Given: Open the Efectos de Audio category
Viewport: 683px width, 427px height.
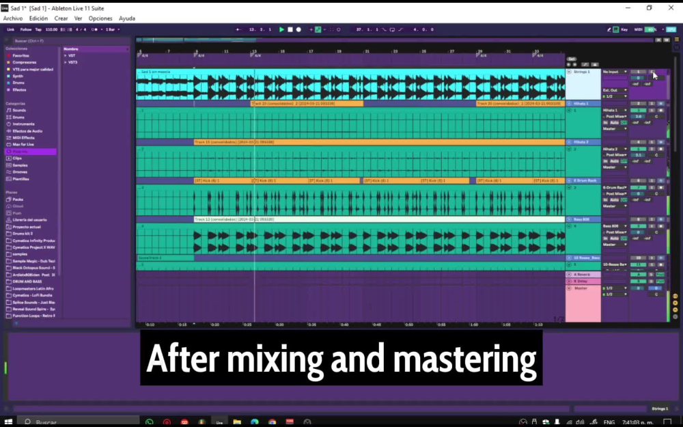Looking at the screenshot, I should point(27,131).
